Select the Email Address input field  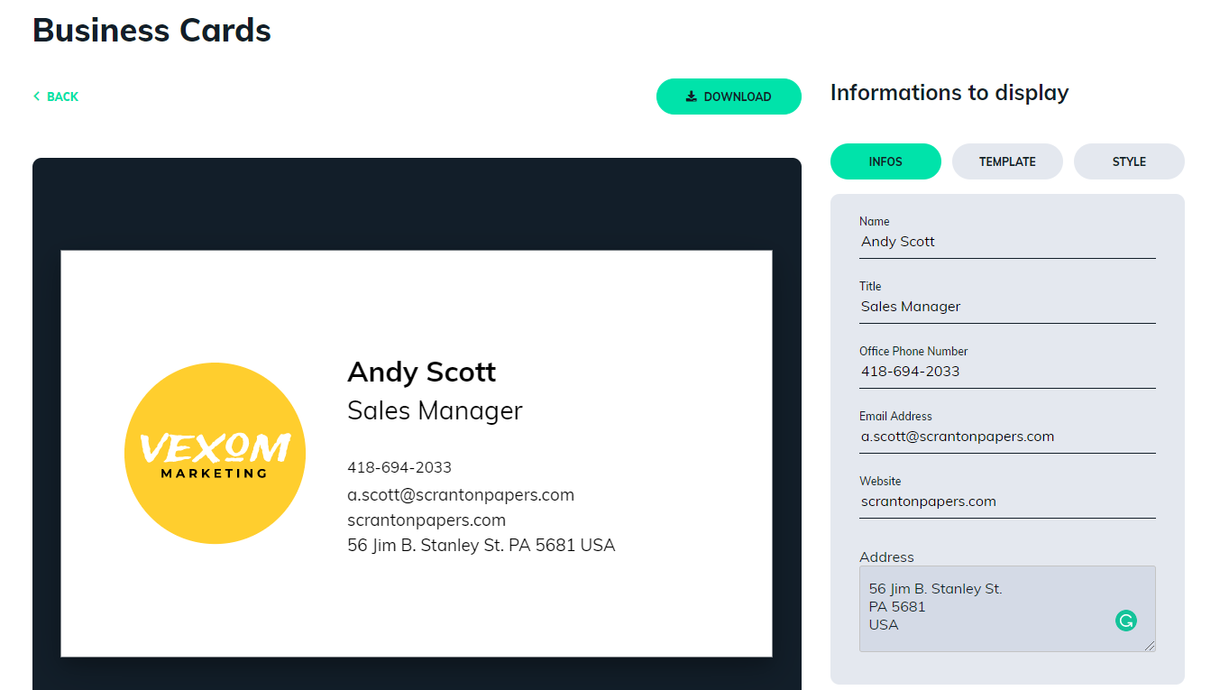tap(1006, 437)
